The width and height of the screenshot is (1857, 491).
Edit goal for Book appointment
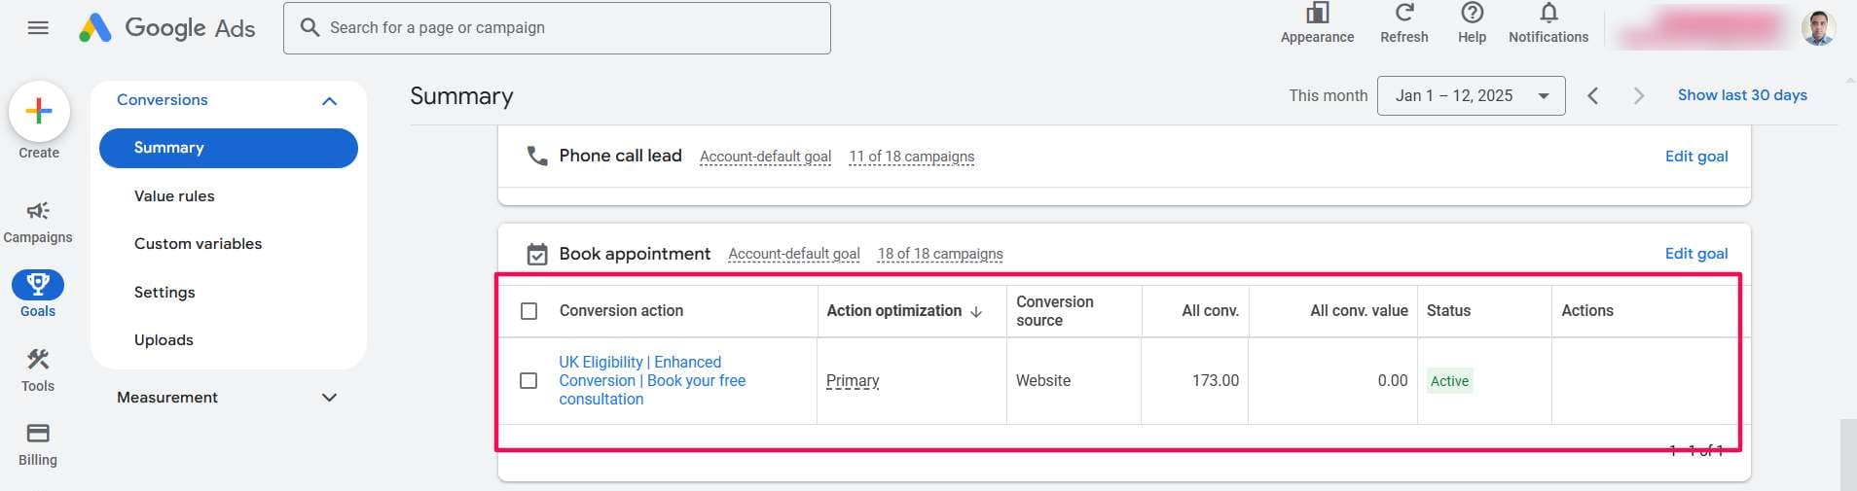coord(1696,253)
